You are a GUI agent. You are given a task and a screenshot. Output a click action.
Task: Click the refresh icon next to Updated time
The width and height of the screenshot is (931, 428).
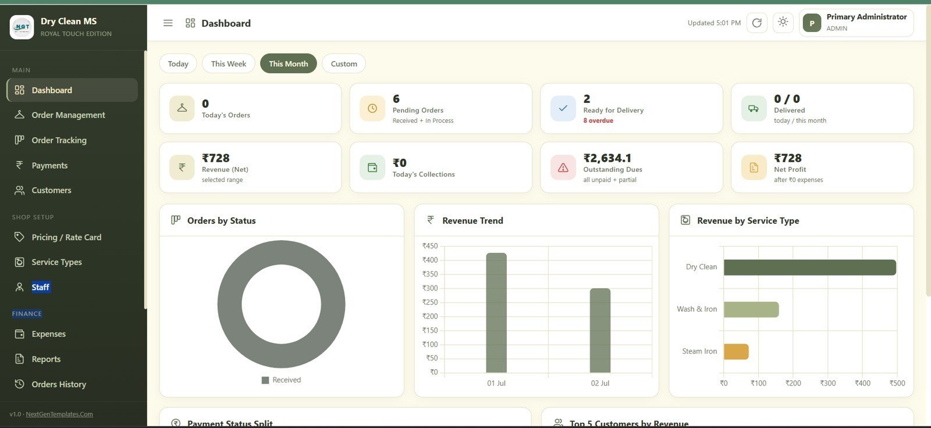click(756, 23)
